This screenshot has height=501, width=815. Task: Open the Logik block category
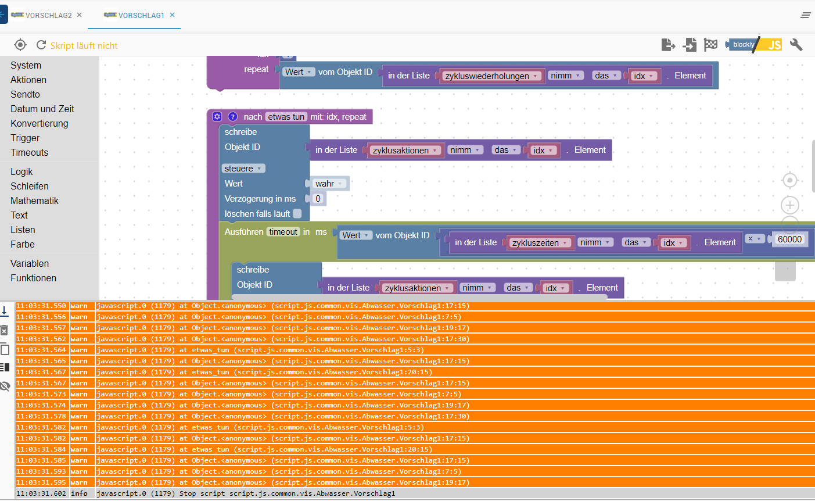[21, 171]
